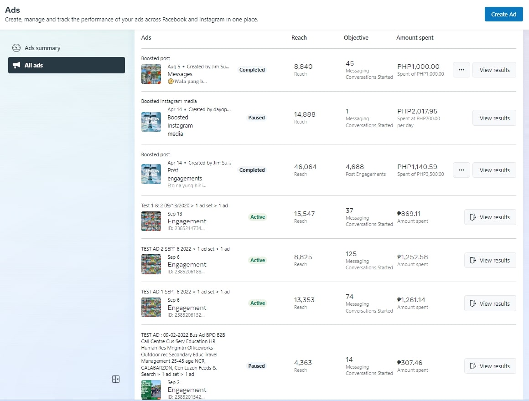Click Test 1 & 2 09/13/2020 campaign path
Image resolution: width=529 pixels, height=401 pixels.
(x=184, y=206)
